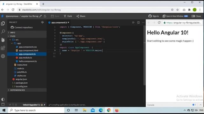Open the Console panel
This screenshot has height=114, width=204.
(x=151, y=105)
